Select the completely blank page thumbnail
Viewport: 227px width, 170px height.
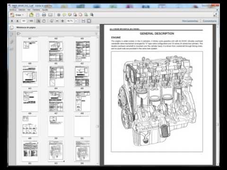[82, 126]
